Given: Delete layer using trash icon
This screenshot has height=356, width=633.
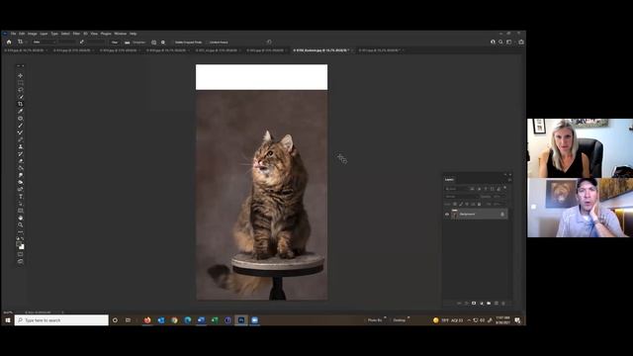Looking at the screenshot, I should [503, 304].
